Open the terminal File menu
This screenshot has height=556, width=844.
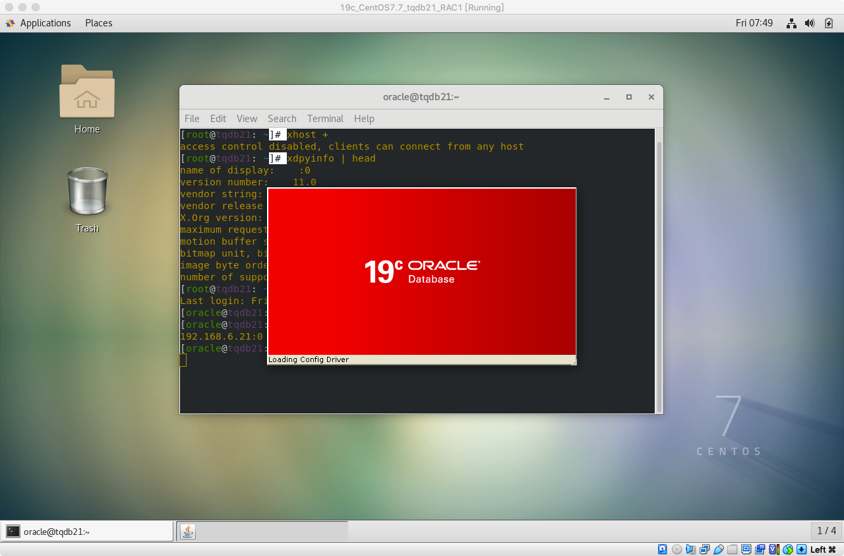(x=192, y=119)
